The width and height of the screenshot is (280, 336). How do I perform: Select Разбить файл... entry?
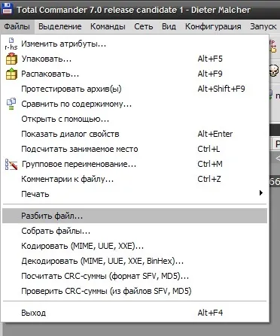(x=135, y=216)
